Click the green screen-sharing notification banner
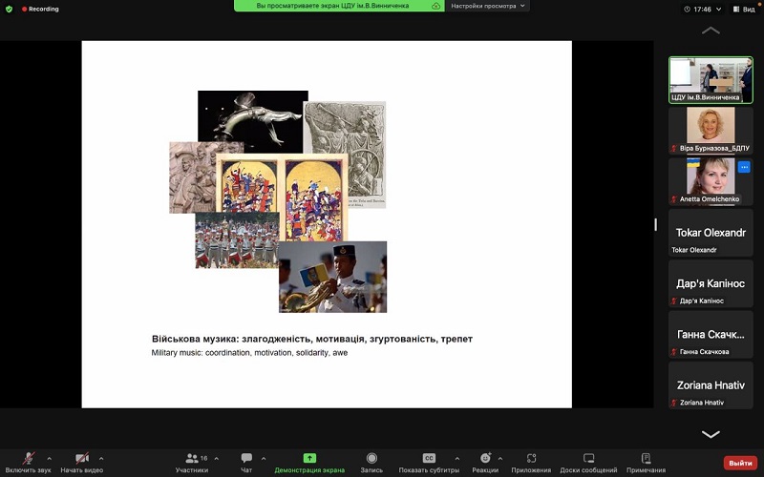 339,6
